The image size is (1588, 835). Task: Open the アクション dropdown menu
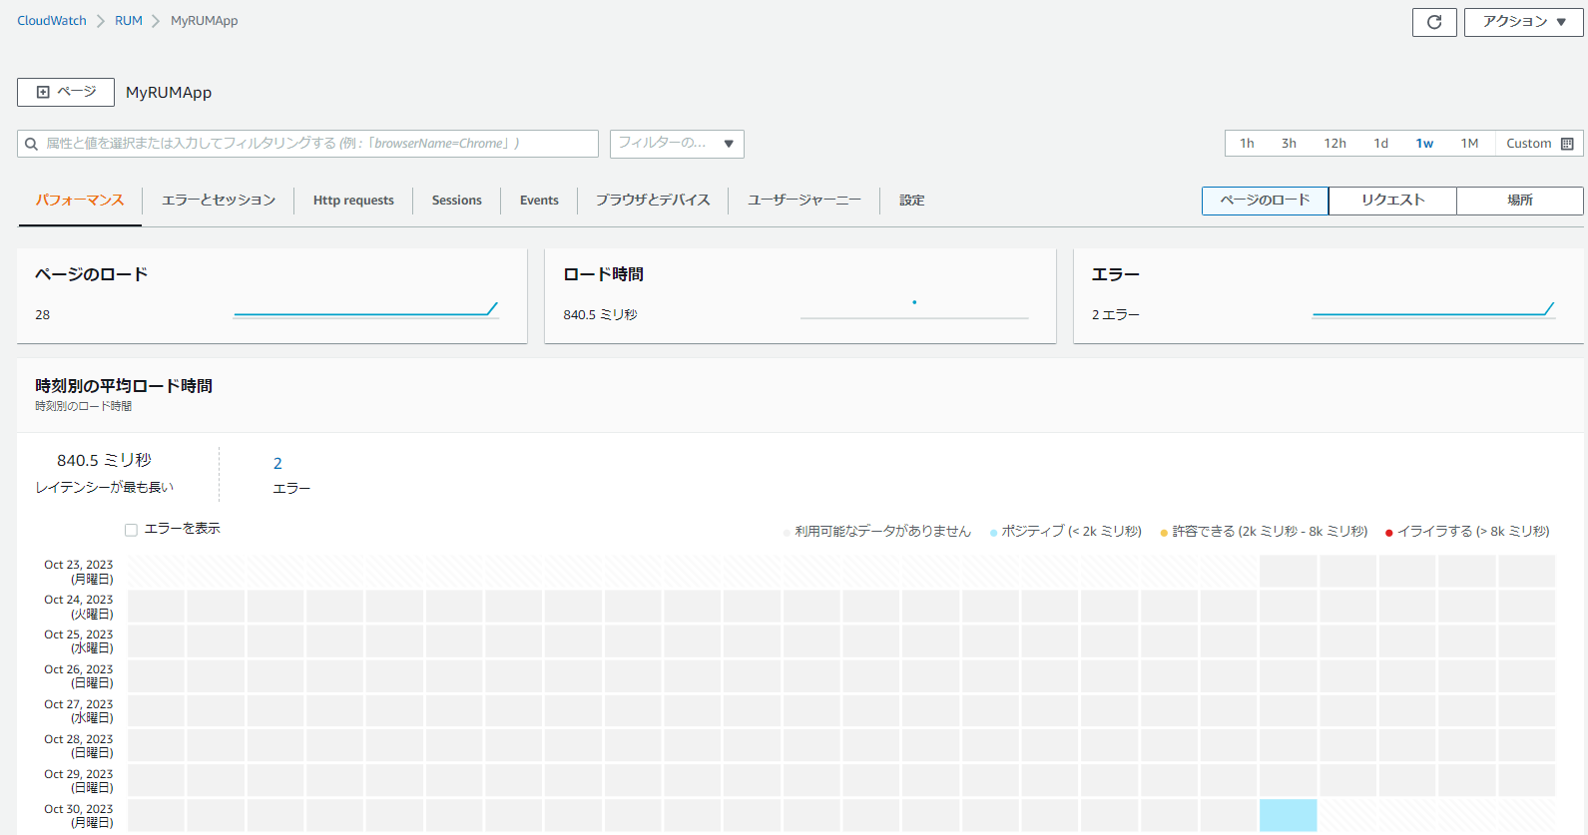click(1523, 22)
